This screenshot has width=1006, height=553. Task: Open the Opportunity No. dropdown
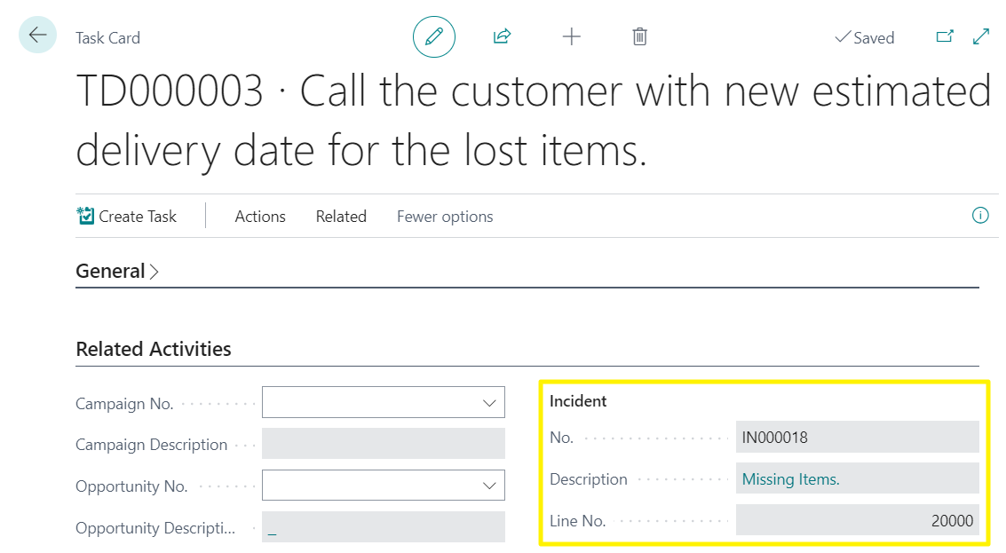click(489, 486)
